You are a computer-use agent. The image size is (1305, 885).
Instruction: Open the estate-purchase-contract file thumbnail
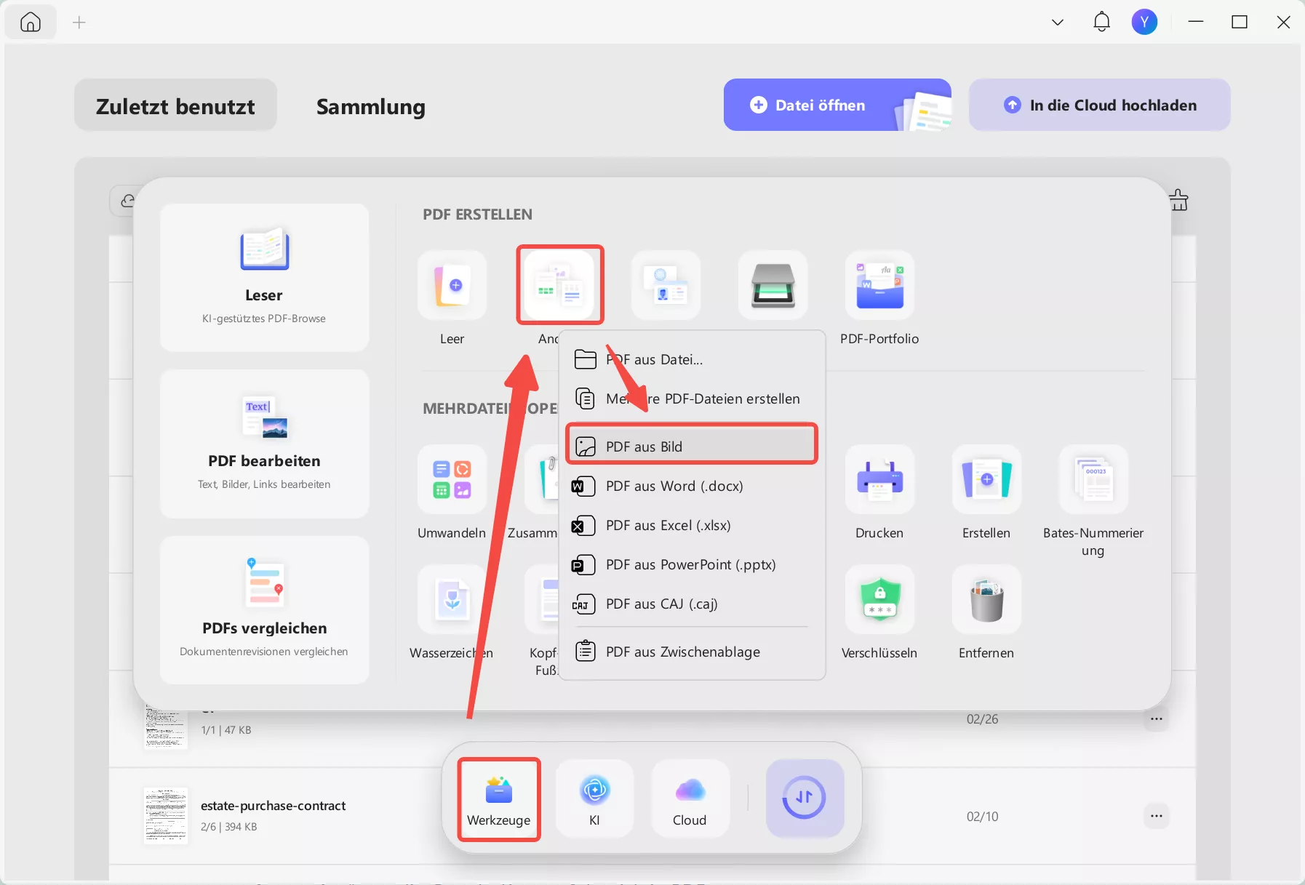click(165, 816)
